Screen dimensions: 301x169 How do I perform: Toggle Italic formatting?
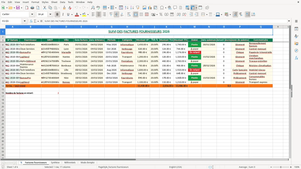[63, 15]
